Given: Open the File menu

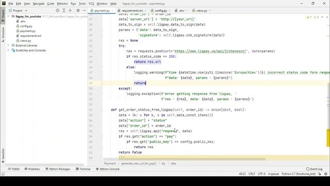Looking at the screenshot, I should pos(10,4).
